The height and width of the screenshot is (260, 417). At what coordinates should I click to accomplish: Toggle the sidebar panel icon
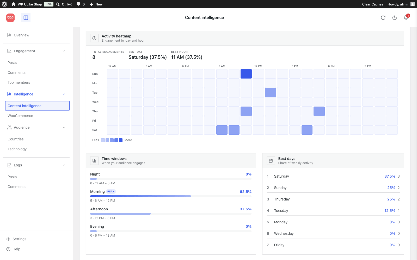coord(26,18)
